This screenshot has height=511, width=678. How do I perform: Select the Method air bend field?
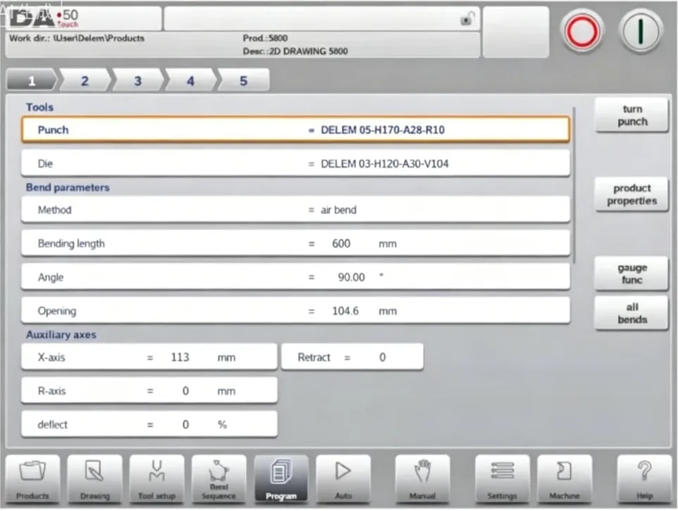(x=295, y=210)
